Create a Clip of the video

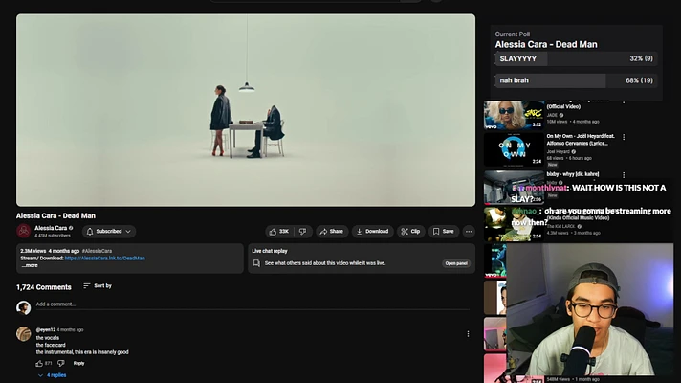tap(410, 232)
